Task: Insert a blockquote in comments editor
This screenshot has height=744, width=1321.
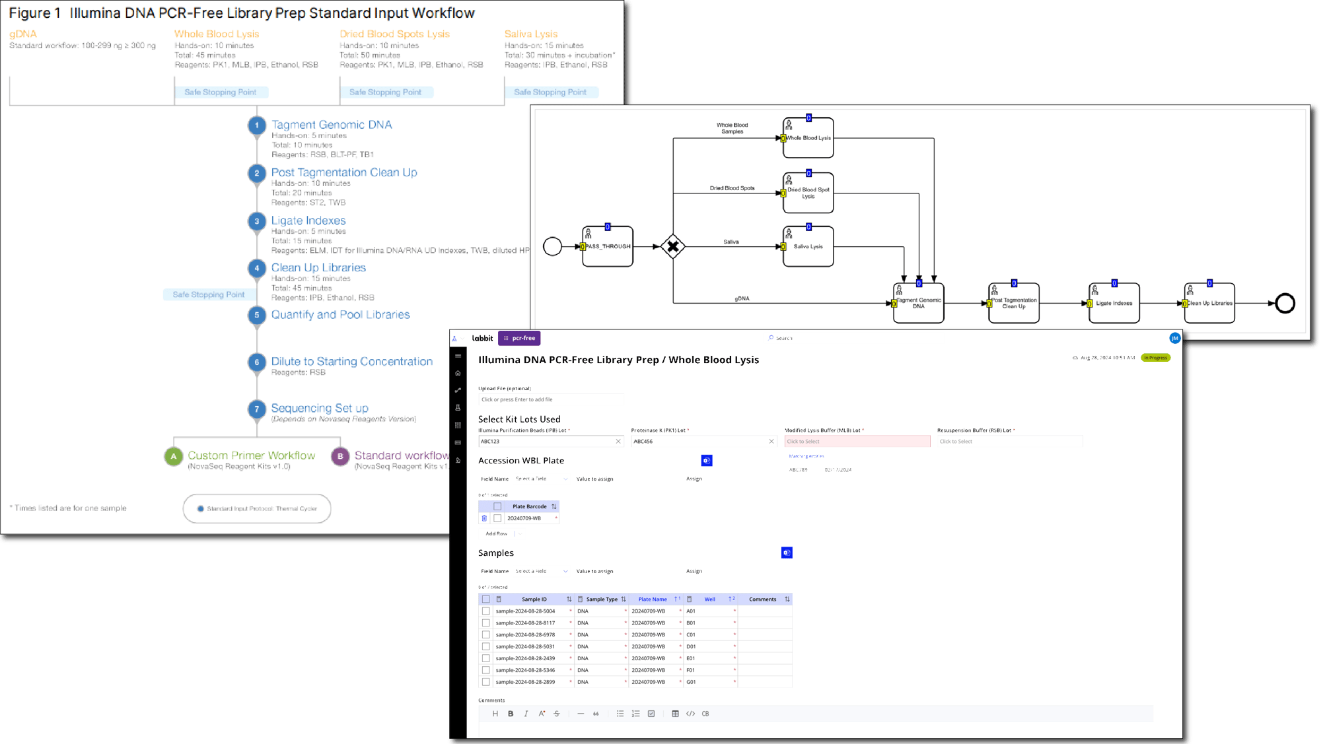Action: tap(596, 714)
